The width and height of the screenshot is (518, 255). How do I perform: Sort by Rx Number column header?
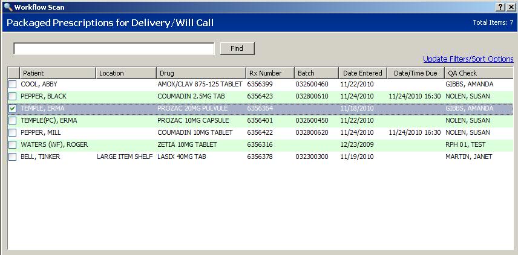pyautogui.click(x=269, y=73)
